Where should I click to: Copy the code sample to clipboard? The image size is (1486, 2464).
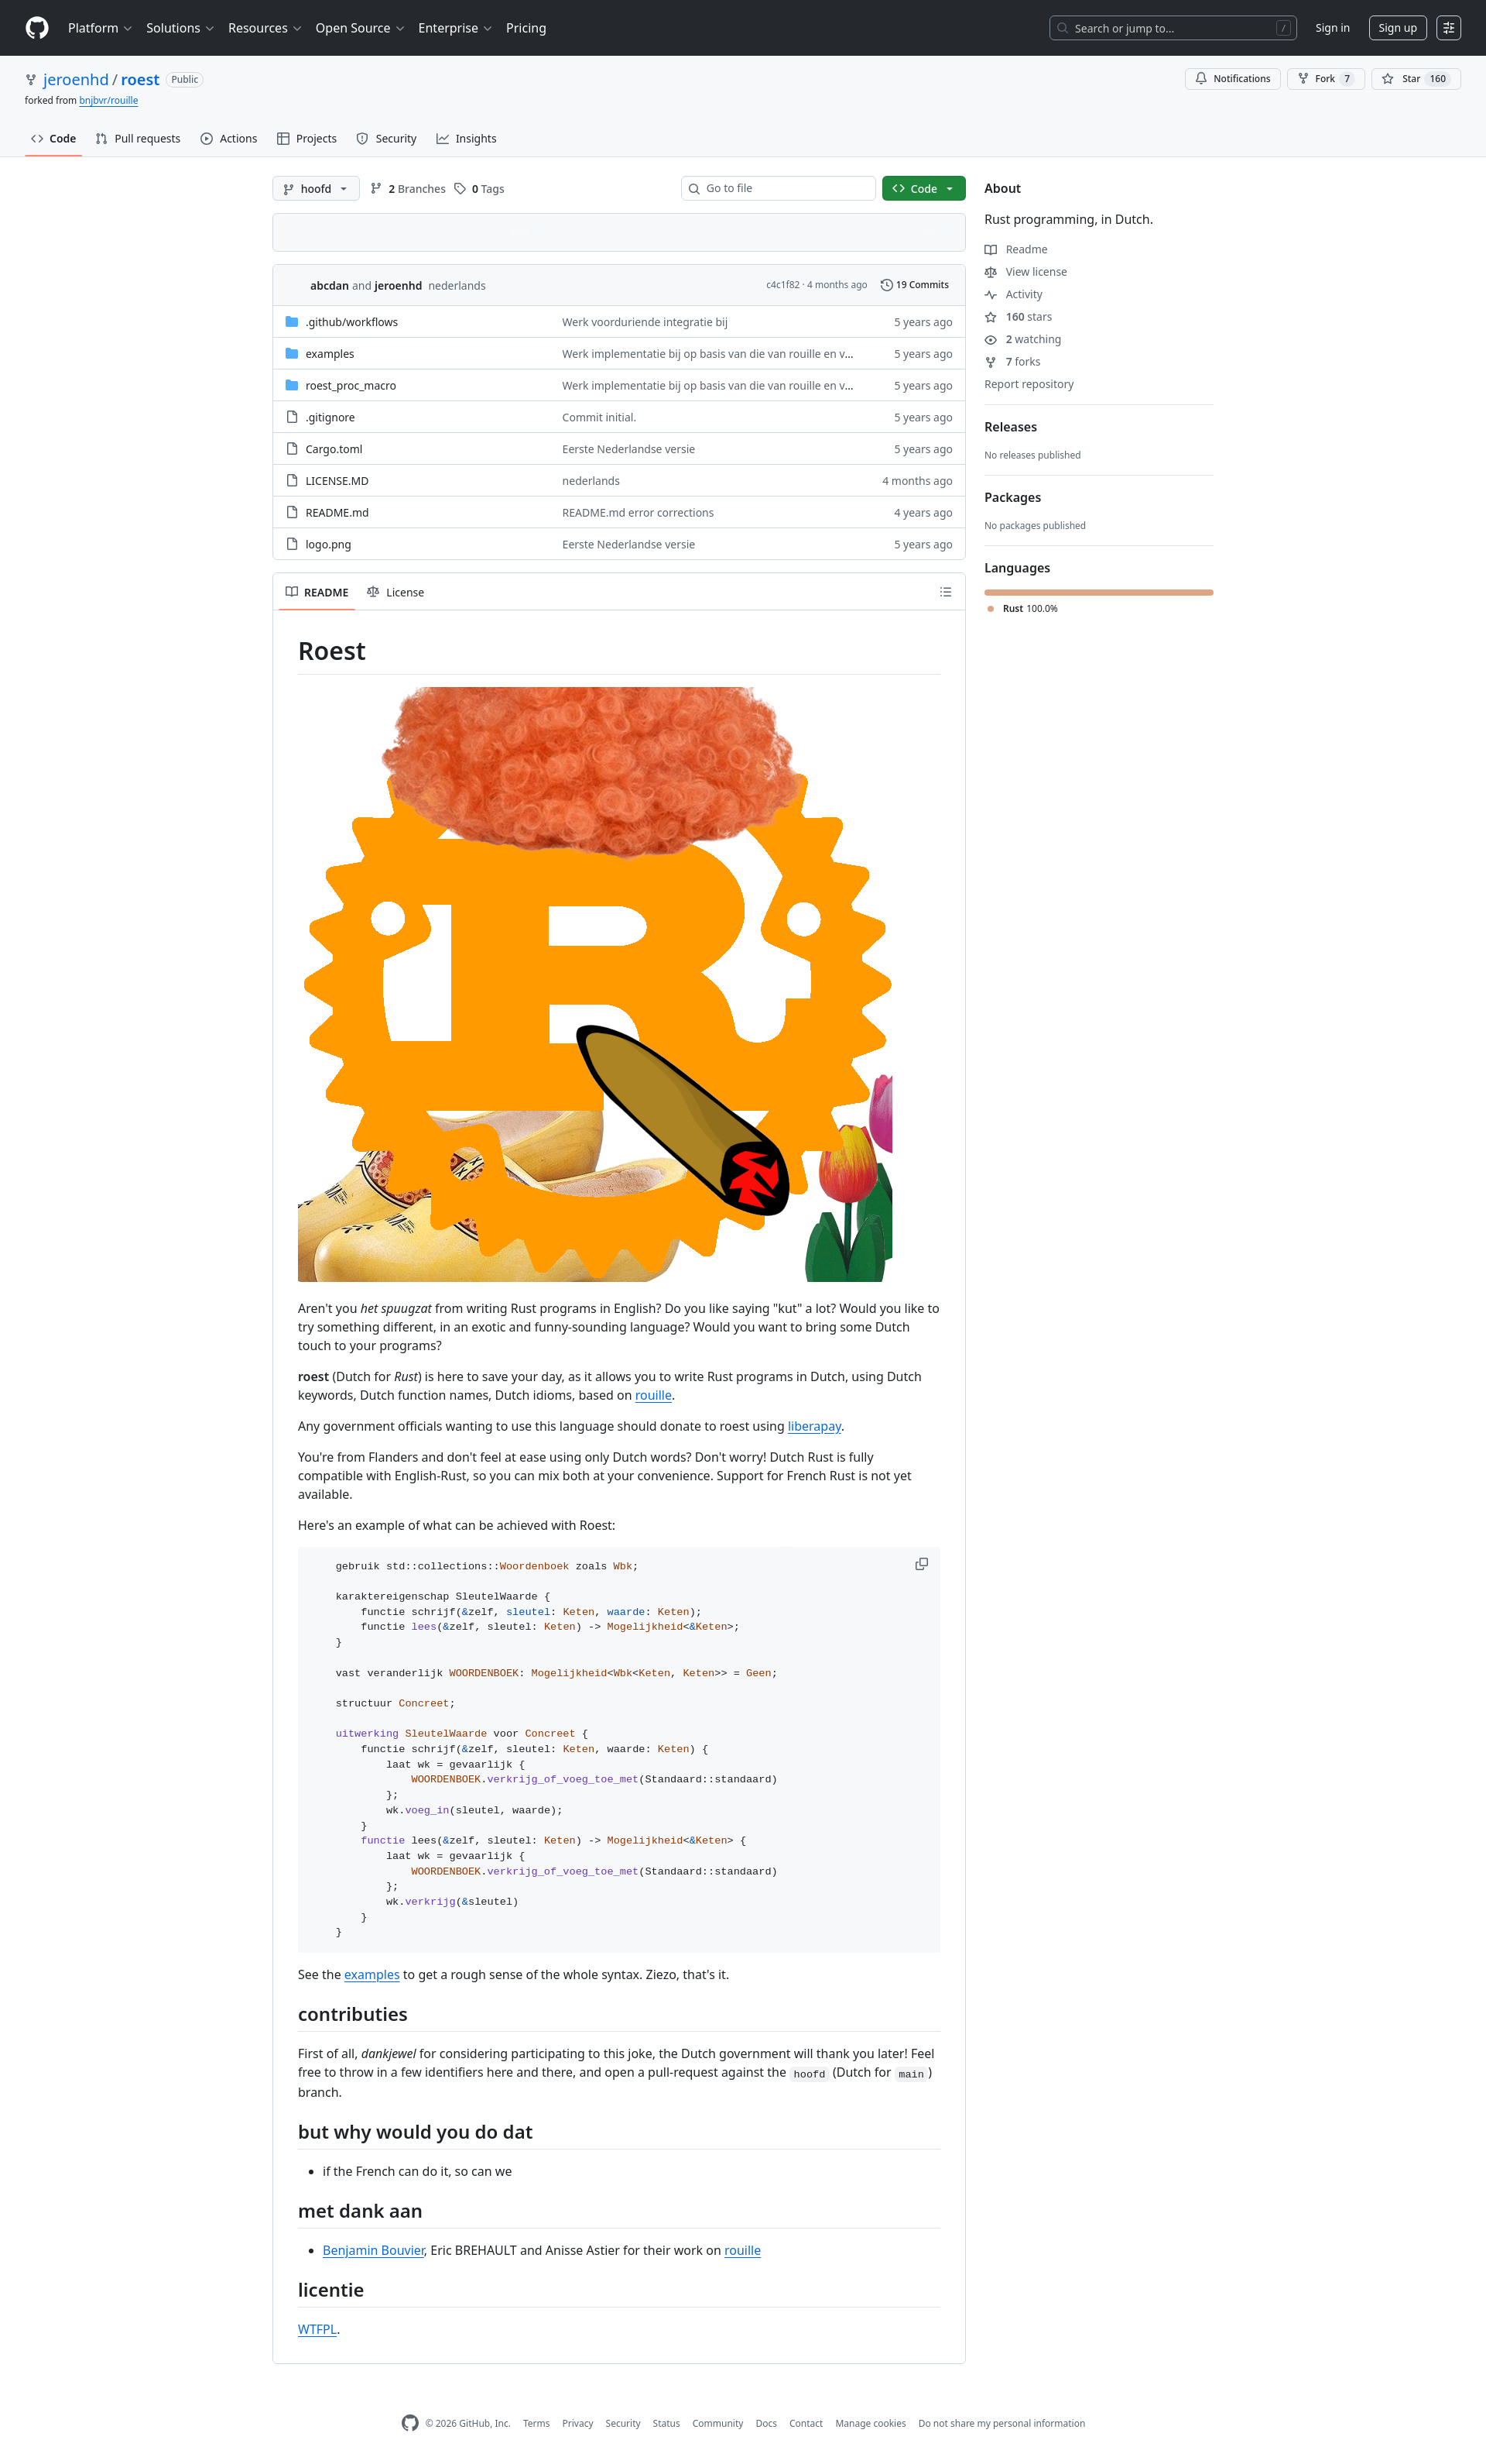tap(921, 1564)
